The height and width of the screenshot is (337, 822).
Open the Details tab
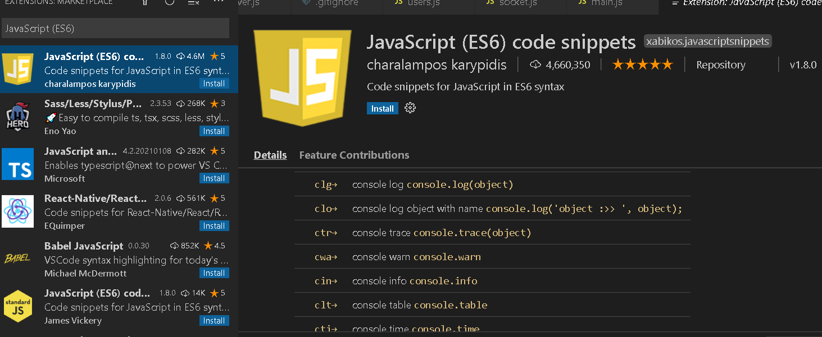270,155
